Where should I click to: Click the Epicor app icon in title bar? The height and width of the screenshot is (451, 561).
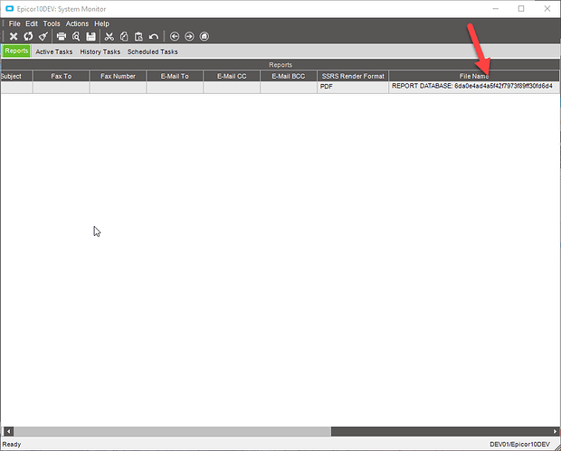[10, 8]
